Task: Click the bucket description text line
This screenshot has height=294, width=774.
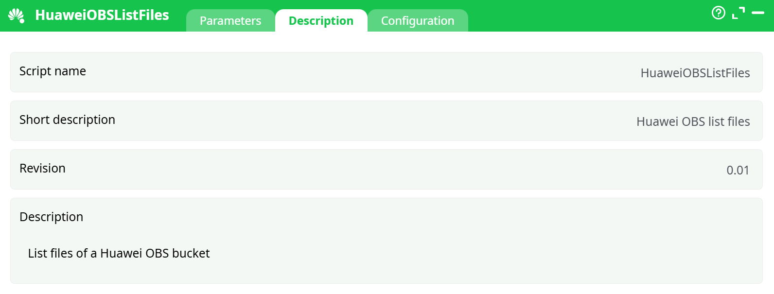Action: pos(119,253)
